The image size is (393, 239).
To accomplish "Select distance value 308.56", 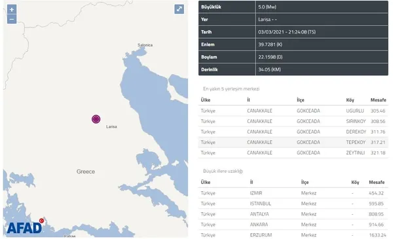I will coord(378,121).
